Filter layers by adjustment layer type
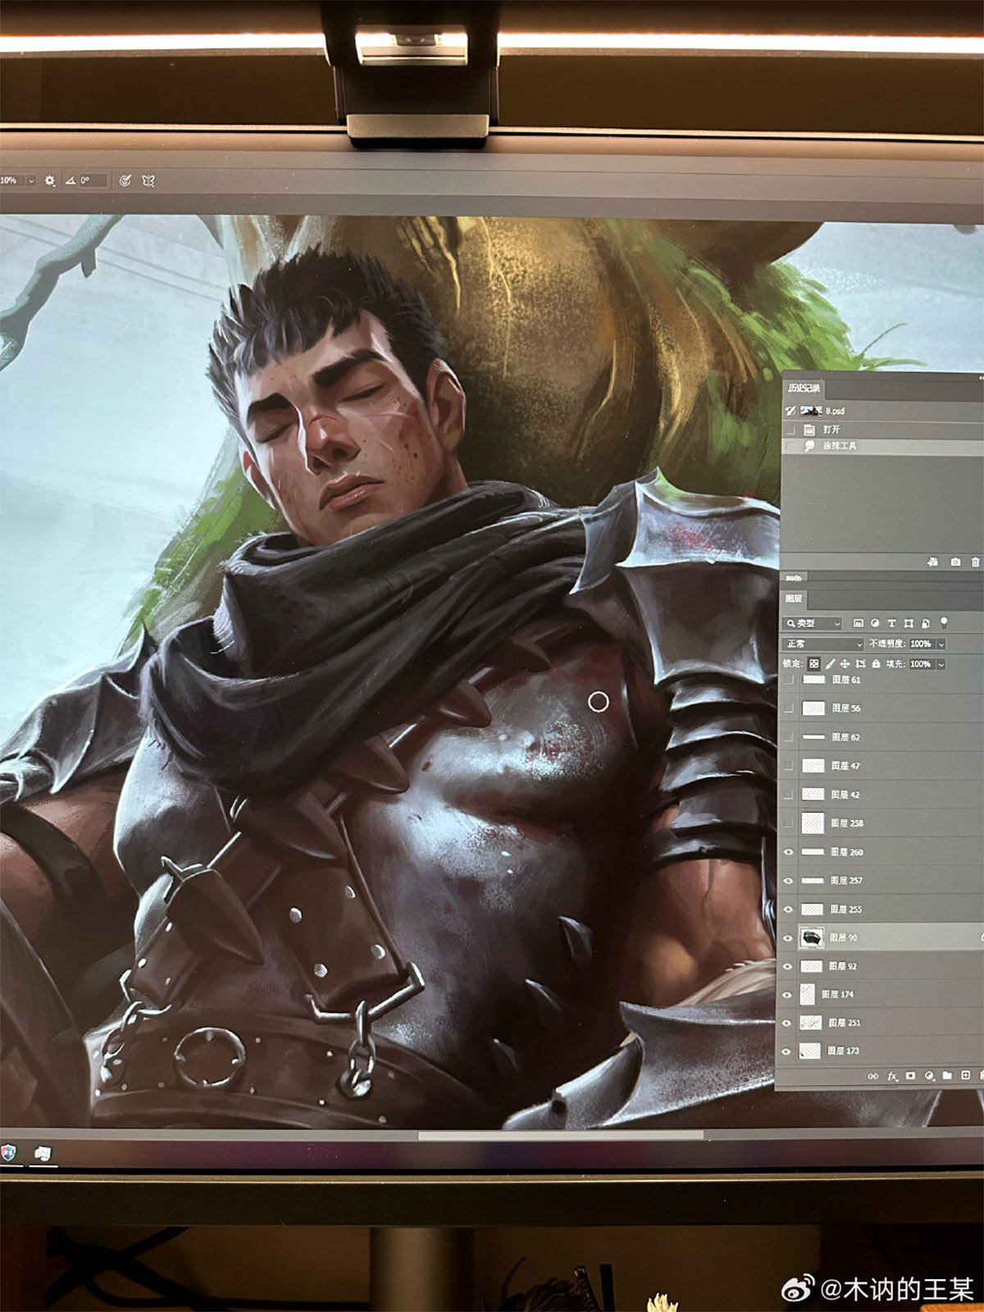The height and width of the screenshot is (1312, 984). (875, 623)
